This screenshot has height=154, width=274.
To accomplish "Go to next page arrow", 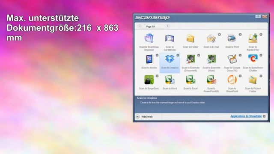I will [x=167, y=26].
